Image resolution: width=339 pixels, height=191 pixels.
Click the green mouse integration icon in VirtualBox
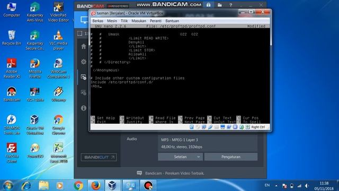242,127
